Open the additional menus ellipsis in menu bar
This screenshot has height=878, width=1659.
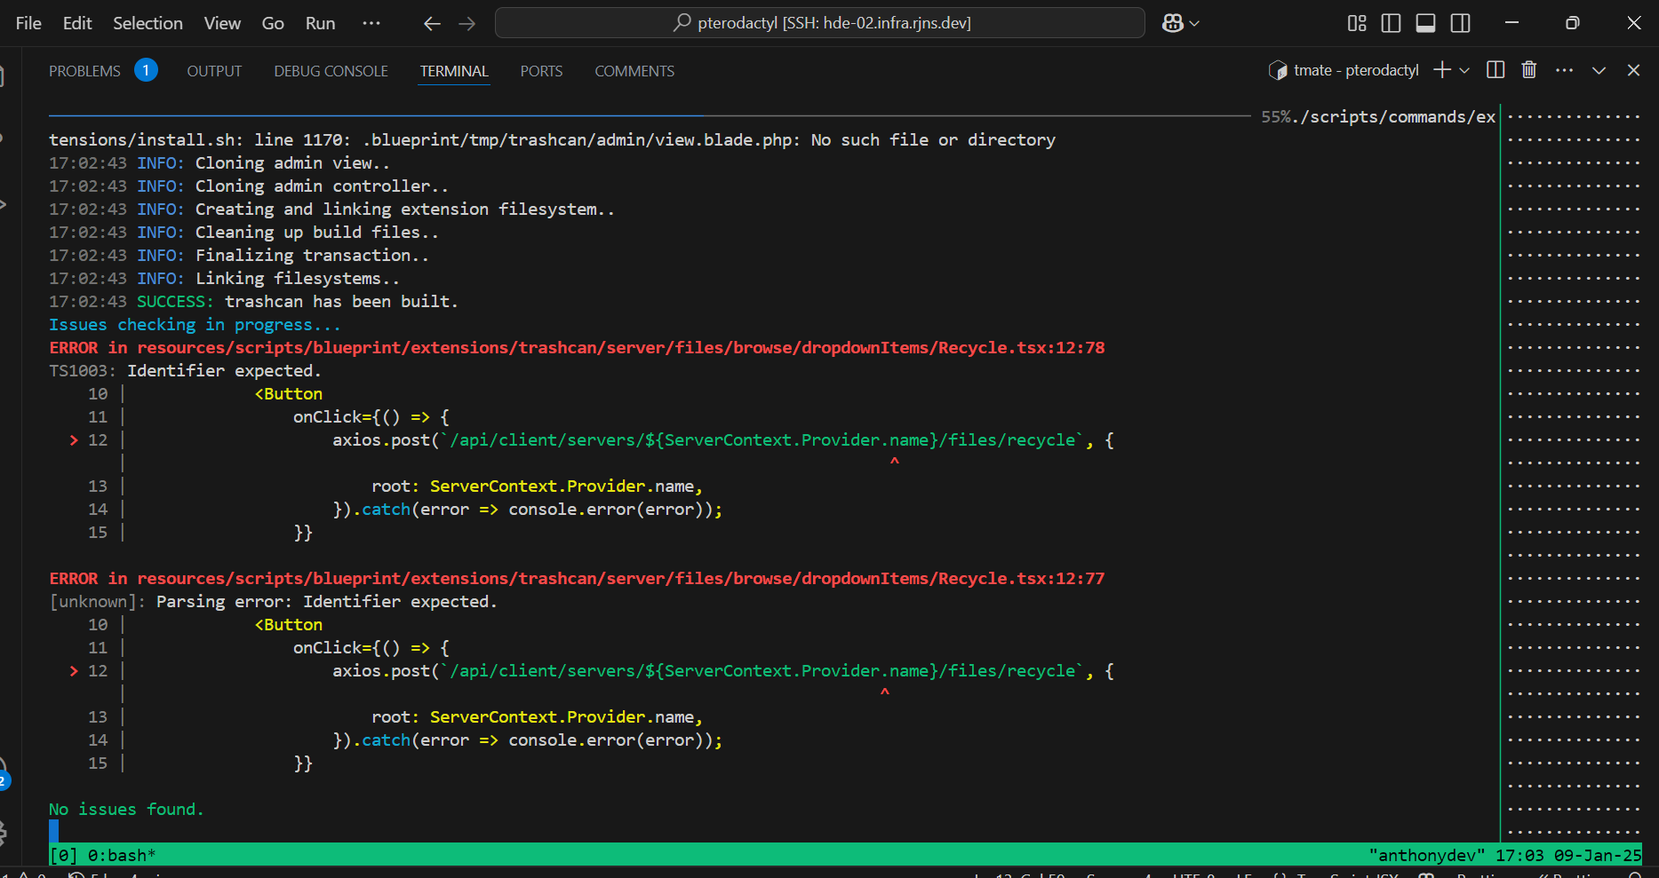(x=371, y=24)
